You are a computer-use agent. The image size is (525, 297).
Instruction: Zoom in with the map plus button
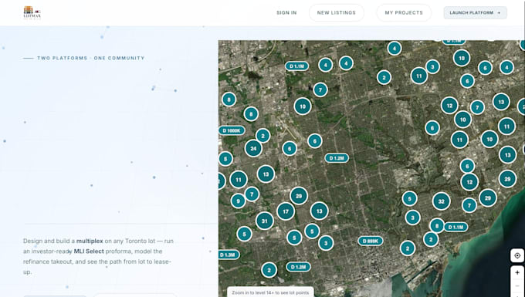point(517,272)
